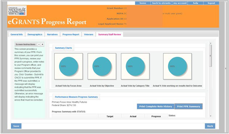Open the Progress Report tab
The width and height of the screenshot is (229, 134).
[71, 34]
